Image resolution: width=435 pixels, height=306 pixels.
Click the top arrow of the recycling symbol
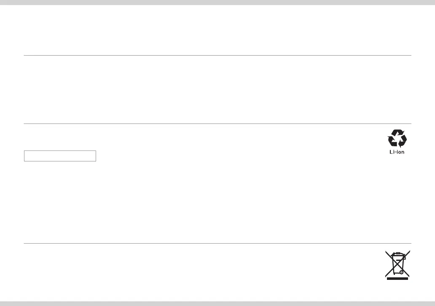coord(397,132)
